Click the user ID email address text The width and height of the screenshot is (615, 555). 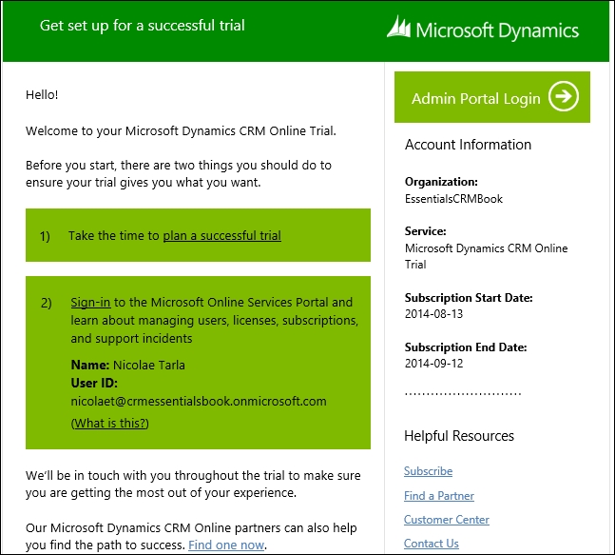[199, 402]
